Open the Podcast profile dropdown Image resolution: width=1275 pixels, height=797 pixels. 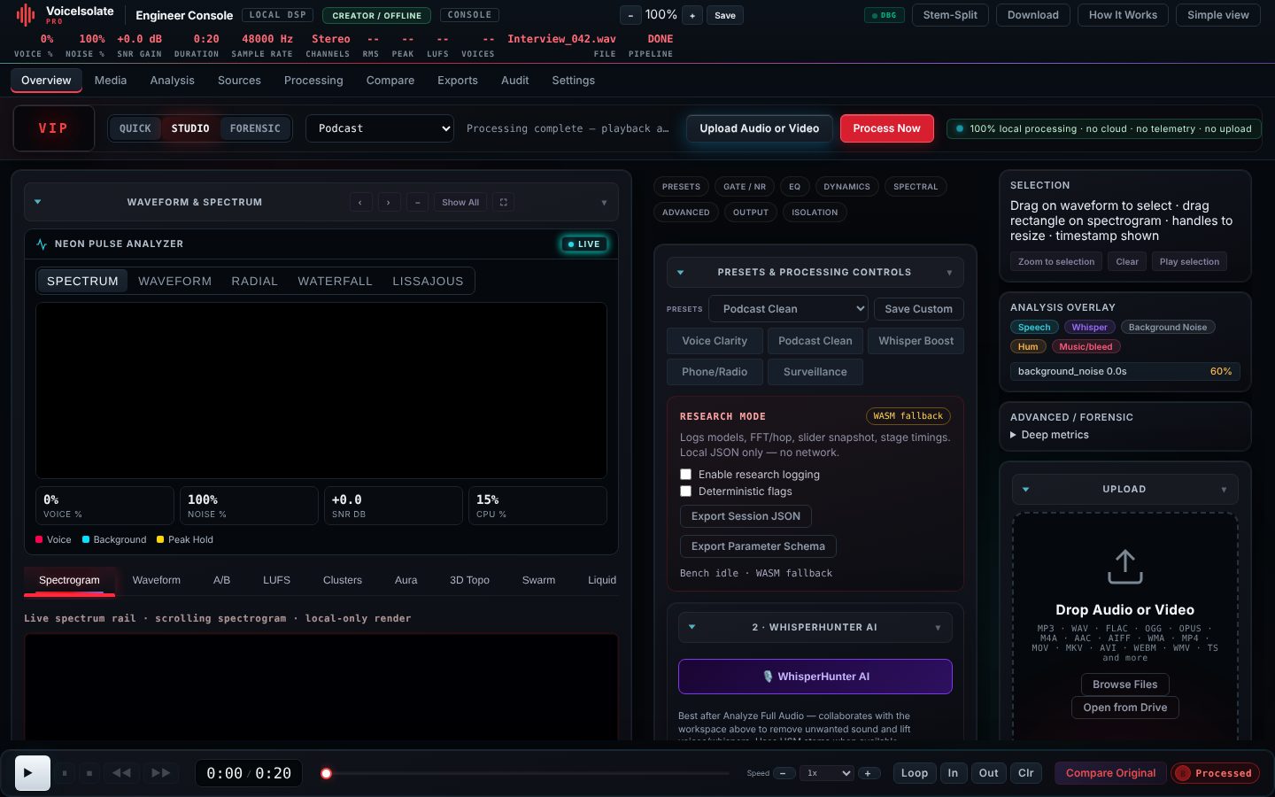380,128
